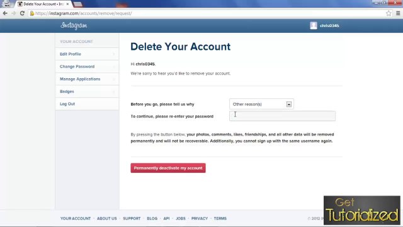Screen dimensions: 403x227
Task: Open the chris0345 username menu in header
Action: coord(329,26)
